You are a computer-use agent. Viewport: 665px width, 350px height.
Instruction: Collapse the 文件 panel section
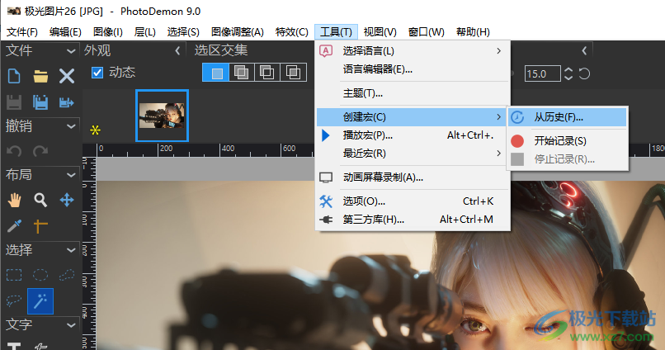[71, 51]
